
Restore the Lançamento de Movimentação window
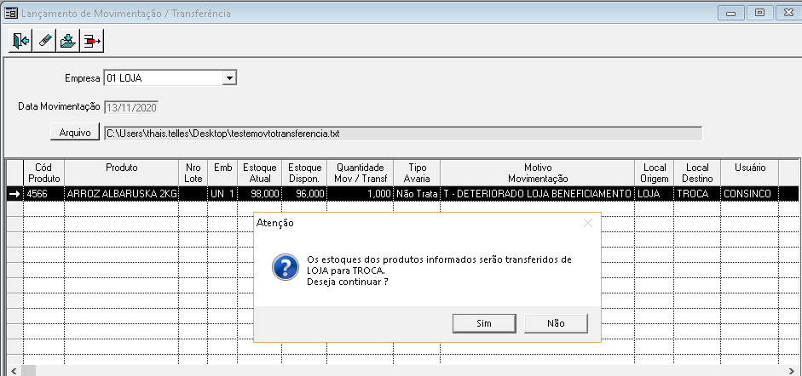760,14
